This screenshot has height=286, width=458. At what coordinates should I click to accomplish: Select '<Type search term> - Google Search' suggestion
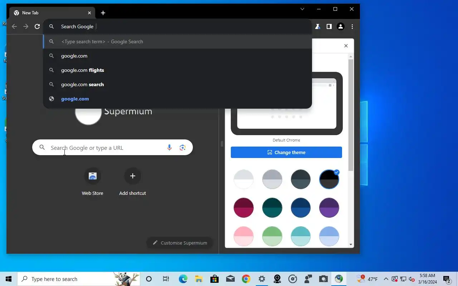177,41
